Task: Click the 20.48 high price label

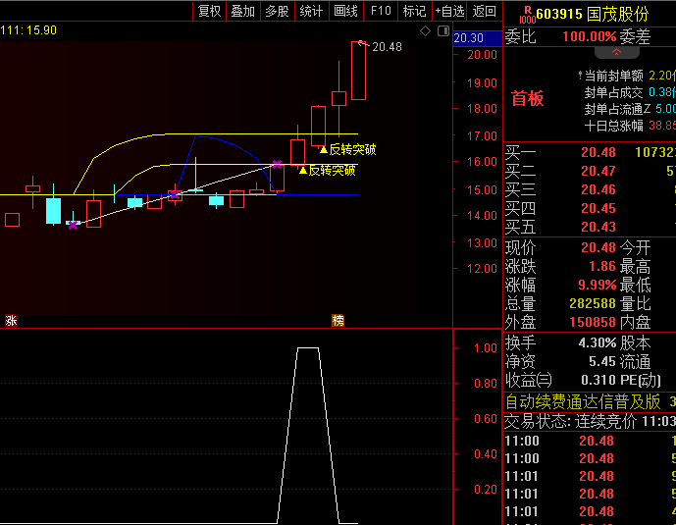Action: [387, 46]
